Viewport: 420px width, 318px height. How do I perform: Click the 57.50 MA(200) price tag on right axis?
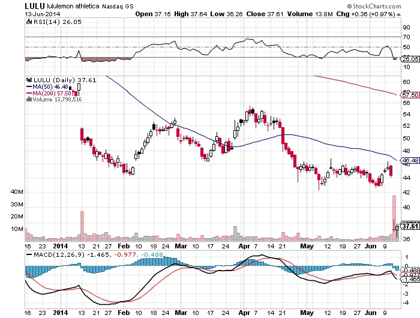coord(410,95)
